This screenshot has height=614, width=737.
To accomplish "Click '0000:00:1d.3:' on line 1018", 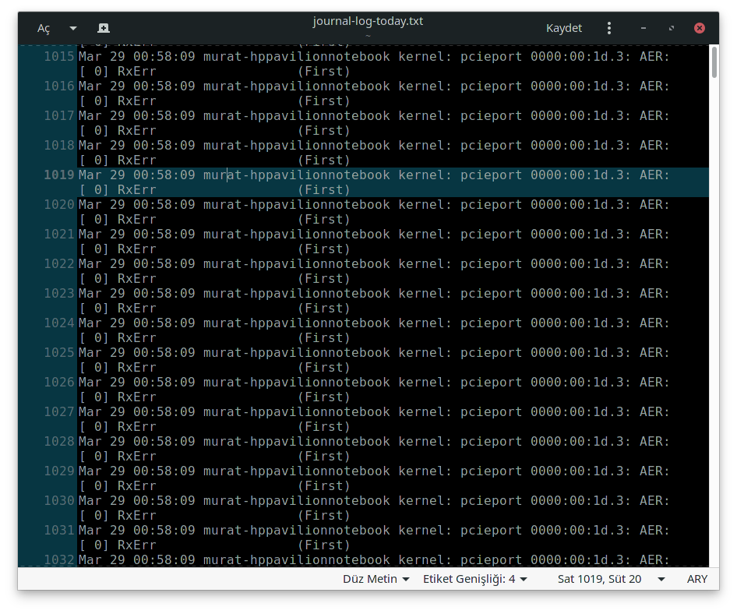I will tap(580, 145).
